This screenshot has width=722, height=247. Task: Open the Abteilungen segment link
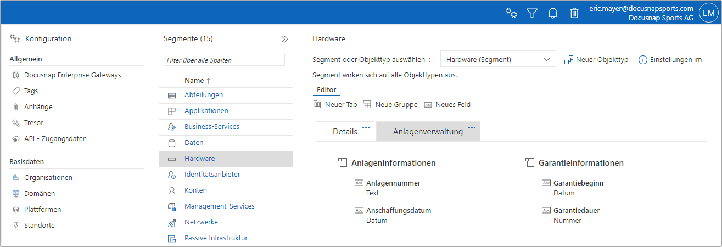pyautogui.click(x=204, y=95)
